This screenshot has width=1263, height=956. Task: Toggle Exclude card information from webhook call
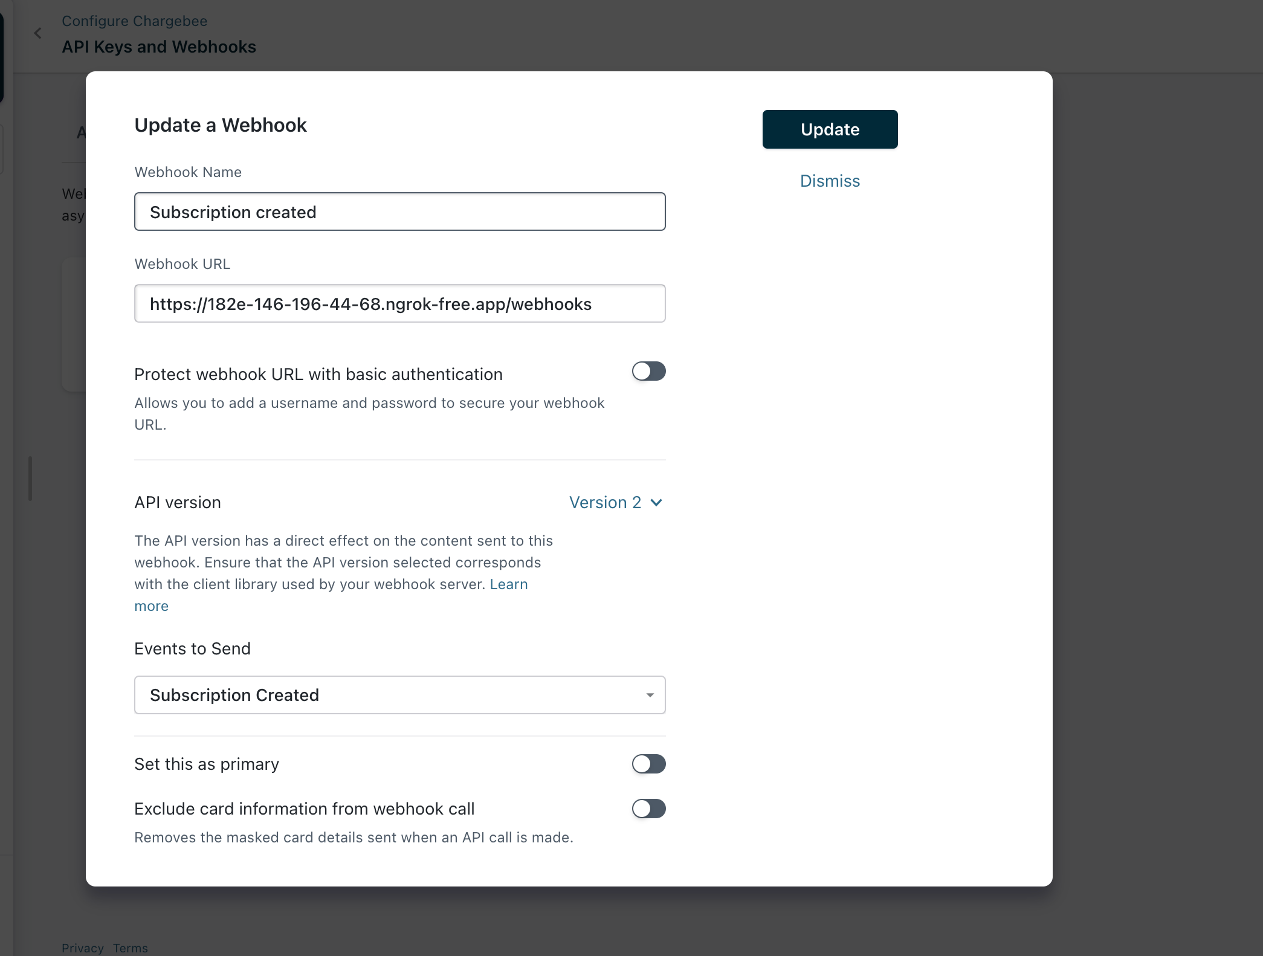click(648, 809)
